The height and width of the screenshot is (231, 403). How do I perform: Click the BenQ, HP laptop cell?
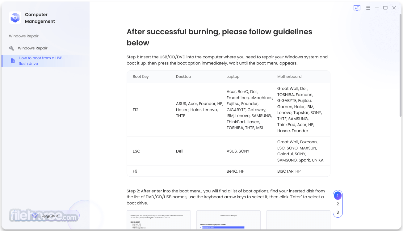236,171
